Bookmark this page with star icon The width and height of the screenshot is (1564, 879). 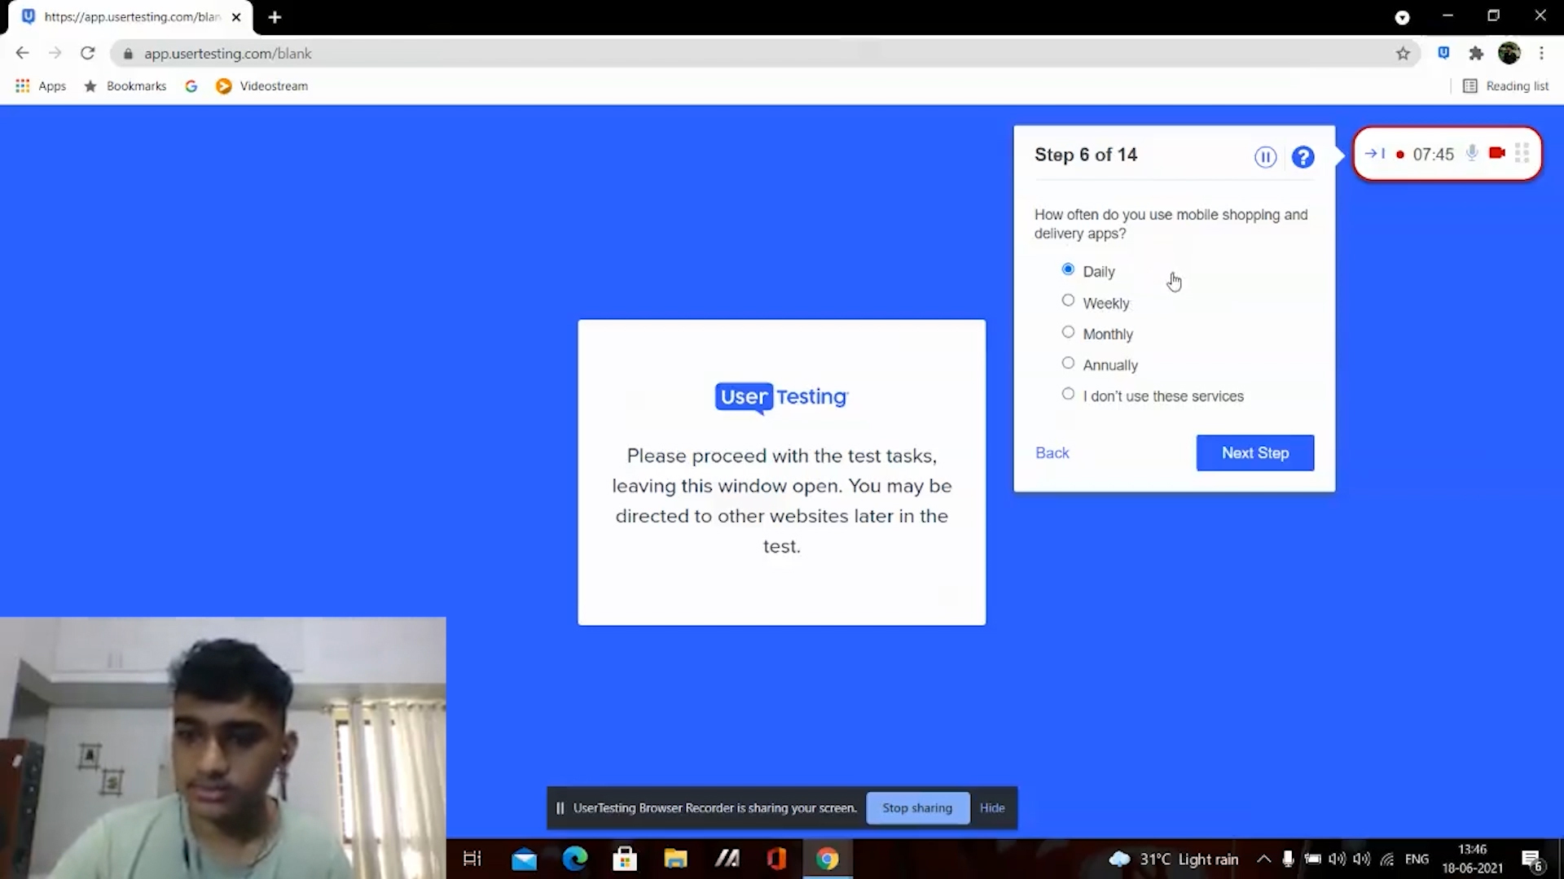point(1403,54)
